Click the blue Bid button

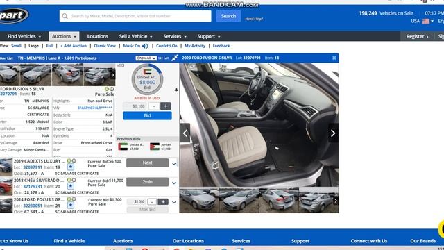coord(147,116)
